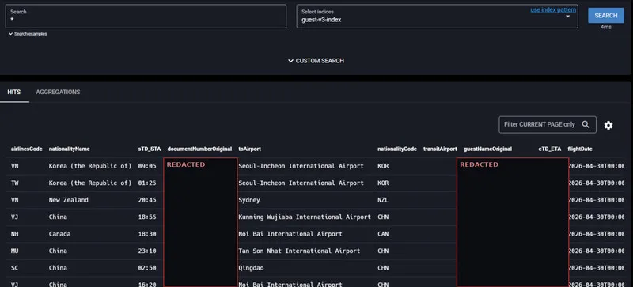Click the nationalityCode column header
This screenshot has width=633, height=287.
click(397, 149)
